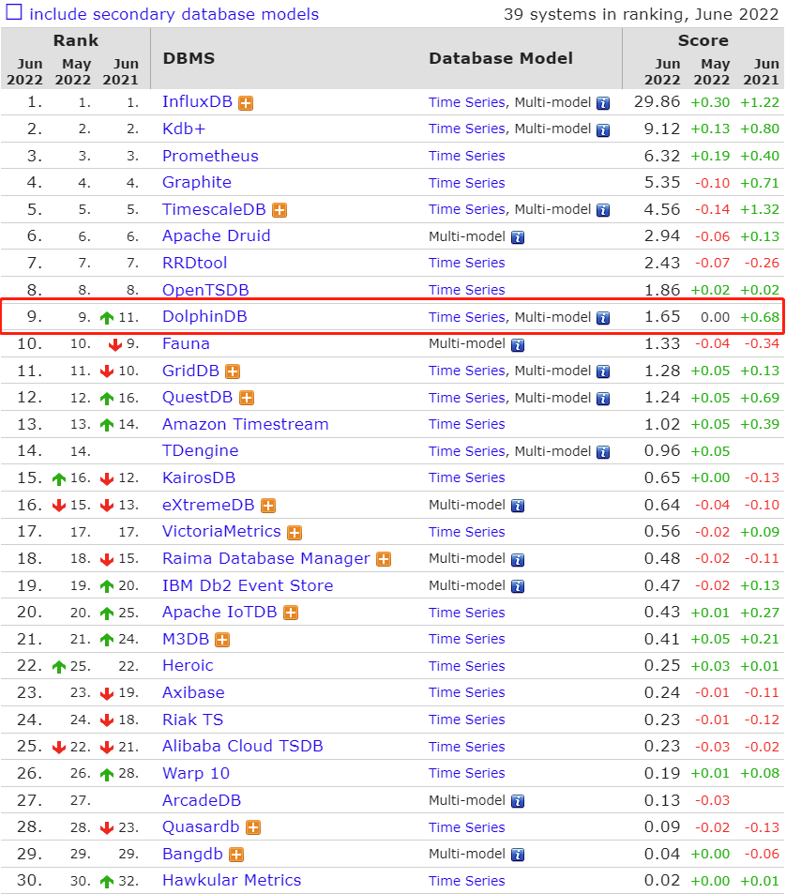
Task: Click the plus icon beside eXtremeDB
Action: pos(268,506)
